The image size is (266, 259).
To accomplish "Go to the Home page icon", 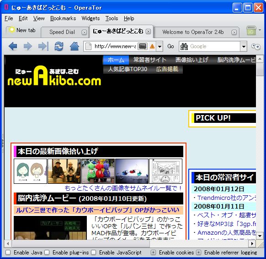I will (x=74, y=46).
